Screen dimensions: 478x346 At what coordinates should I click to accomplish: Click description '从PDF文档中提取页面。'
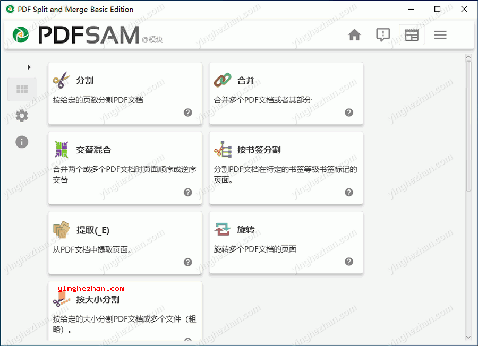coord(93,250)
